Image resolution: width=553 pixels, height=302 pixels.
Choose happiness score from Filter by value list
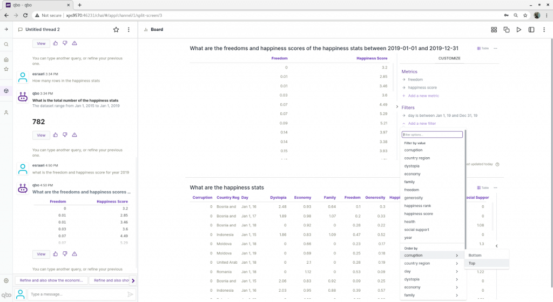[419, 214]
